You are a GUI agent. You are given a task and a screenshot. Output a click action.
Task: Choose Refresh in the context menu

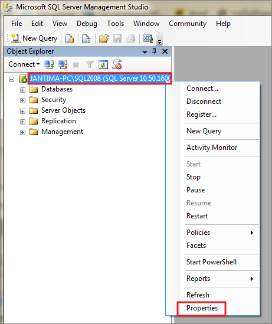click(x=213, y=295)
